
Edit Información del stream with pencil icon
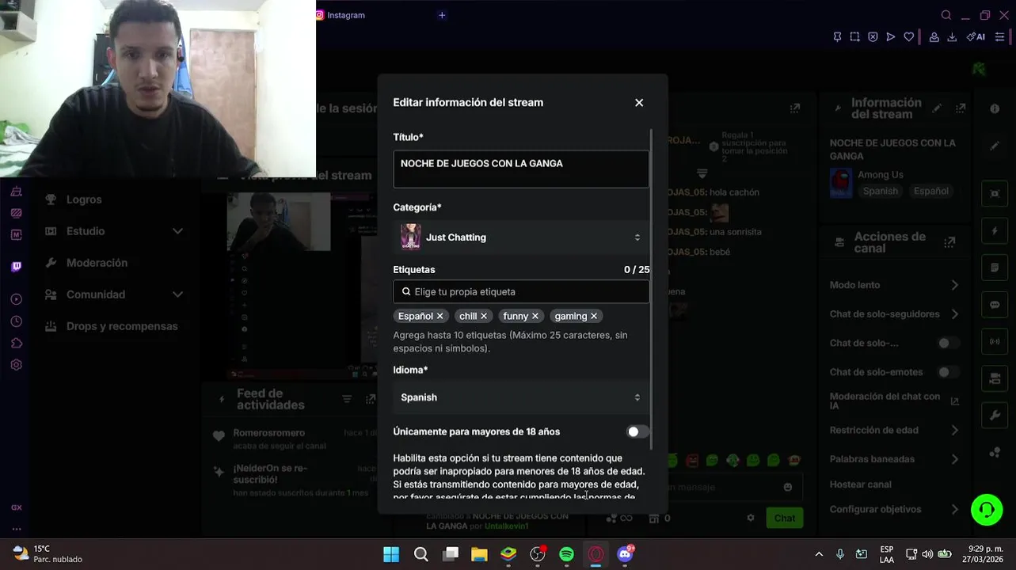click(937, 108)
